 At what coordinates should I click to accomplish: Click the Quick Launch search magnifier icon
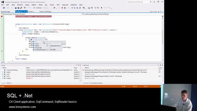(151, 2)
